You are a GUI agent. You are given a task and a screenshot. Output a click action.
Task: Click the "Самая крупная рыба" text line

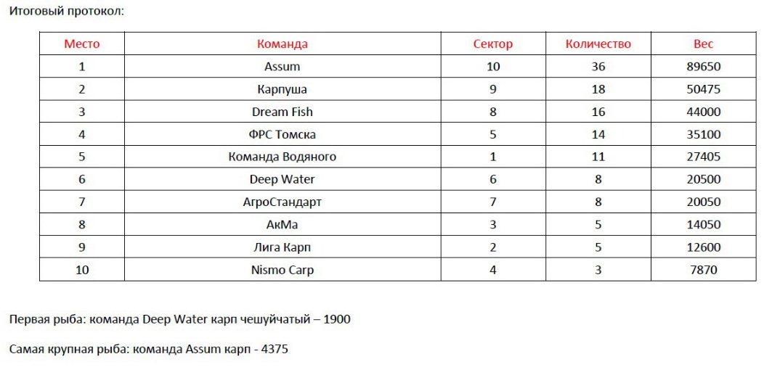click(x=149, y=350)
